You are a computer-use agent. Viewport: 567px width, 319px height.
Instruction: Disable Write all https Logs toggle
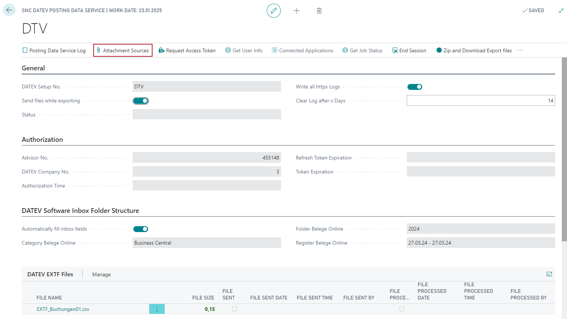414,87
